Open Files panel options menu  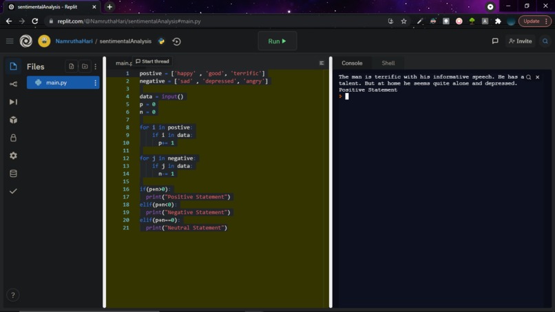click(95, 67)
